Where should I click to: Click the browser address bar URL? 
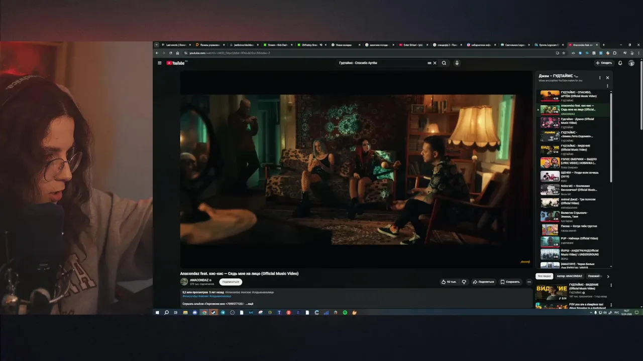[x=230, y=53]
